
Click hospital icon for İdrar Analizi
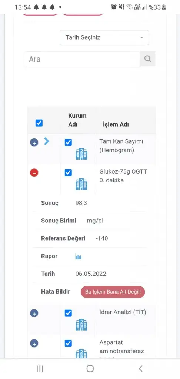(81, 325)
